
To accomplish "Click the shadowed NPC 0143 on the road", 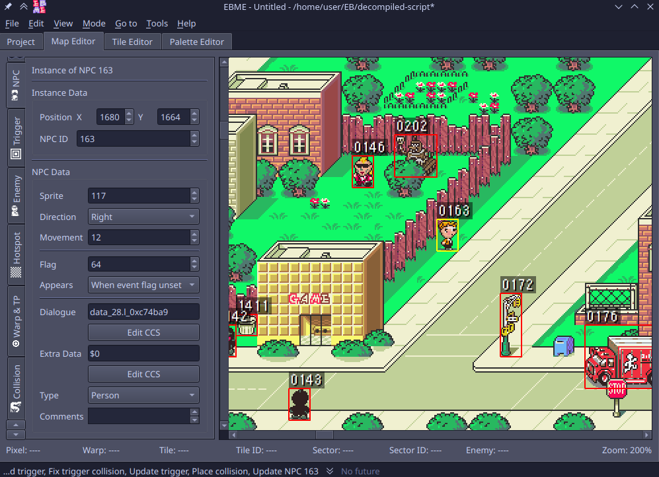I will pos(299,403).
